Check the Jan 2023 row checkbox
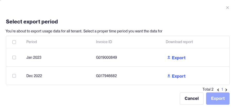The image size is (235, 110). point(14,57)
